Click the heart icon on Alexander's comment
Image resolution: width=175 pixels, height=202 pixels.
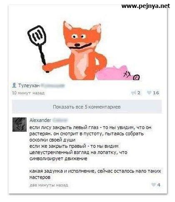click(153, 185)
